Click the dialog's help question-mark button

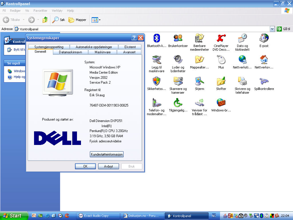tap(134, 38)
